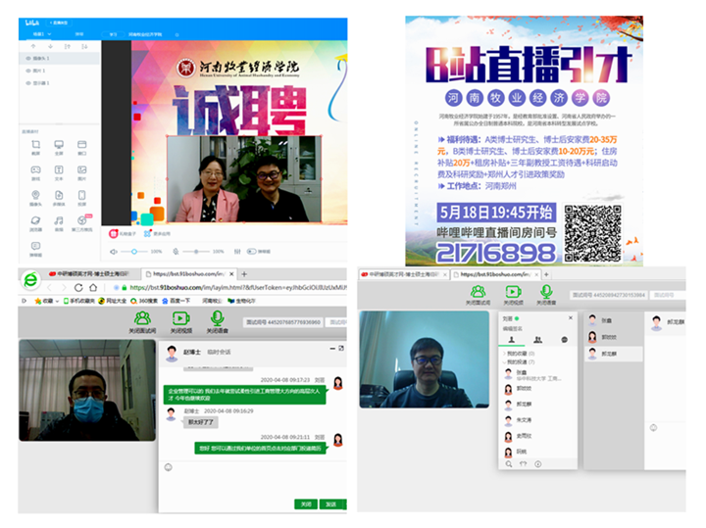Mute the microphone icon in Bilibili streamer
The height and width of the screenshot is (528, 706).
click(x=176, y=252)
